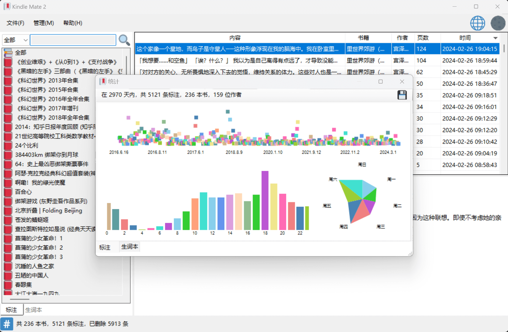Open the 文件(F) menu
508x332 pixels.
[15, 23]
